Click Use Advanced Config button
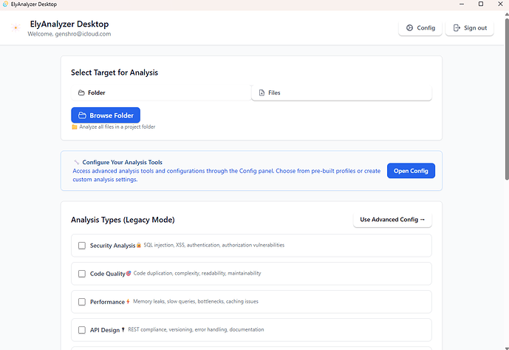Screen dimensions: 509x350 coord(392,220)
